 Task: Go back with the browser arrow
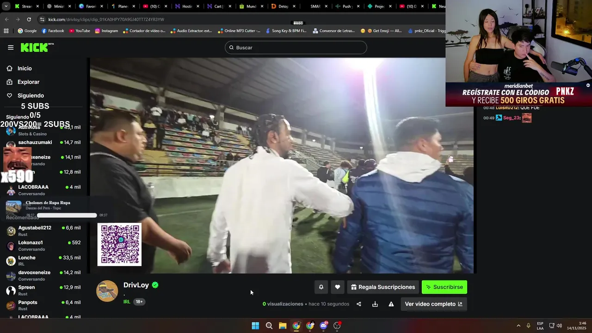6,19
